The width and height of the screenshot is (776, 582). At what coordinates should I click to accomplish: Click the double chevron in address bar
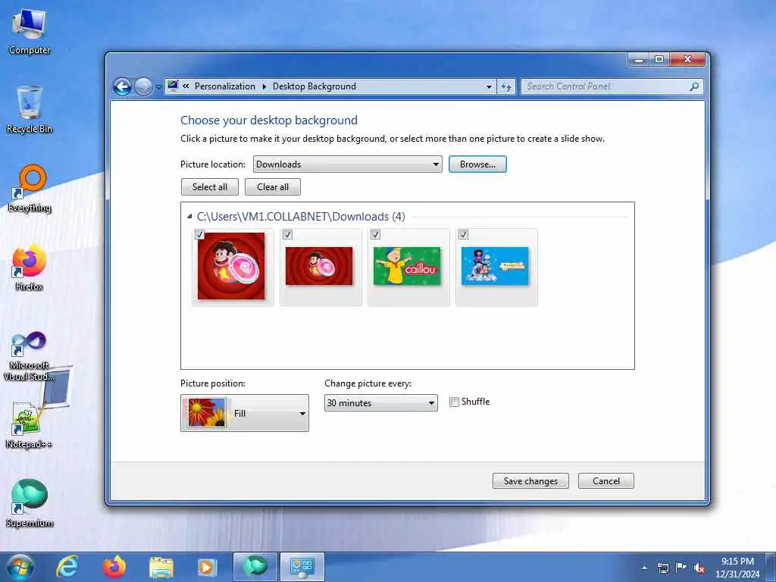[186, 86]
